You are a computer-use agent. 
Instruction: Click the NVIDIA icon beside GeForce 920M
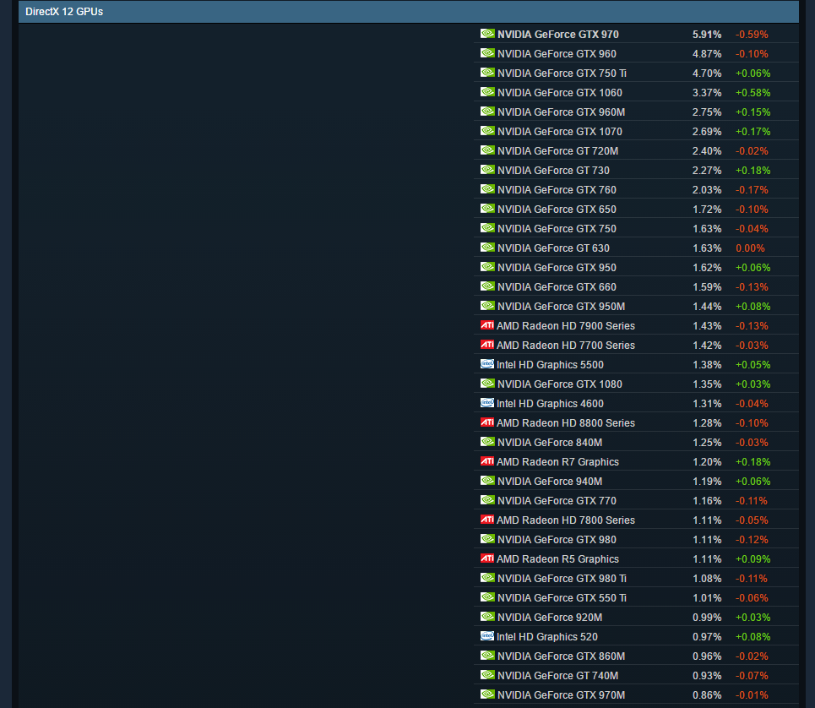click(x=487, y=617)
